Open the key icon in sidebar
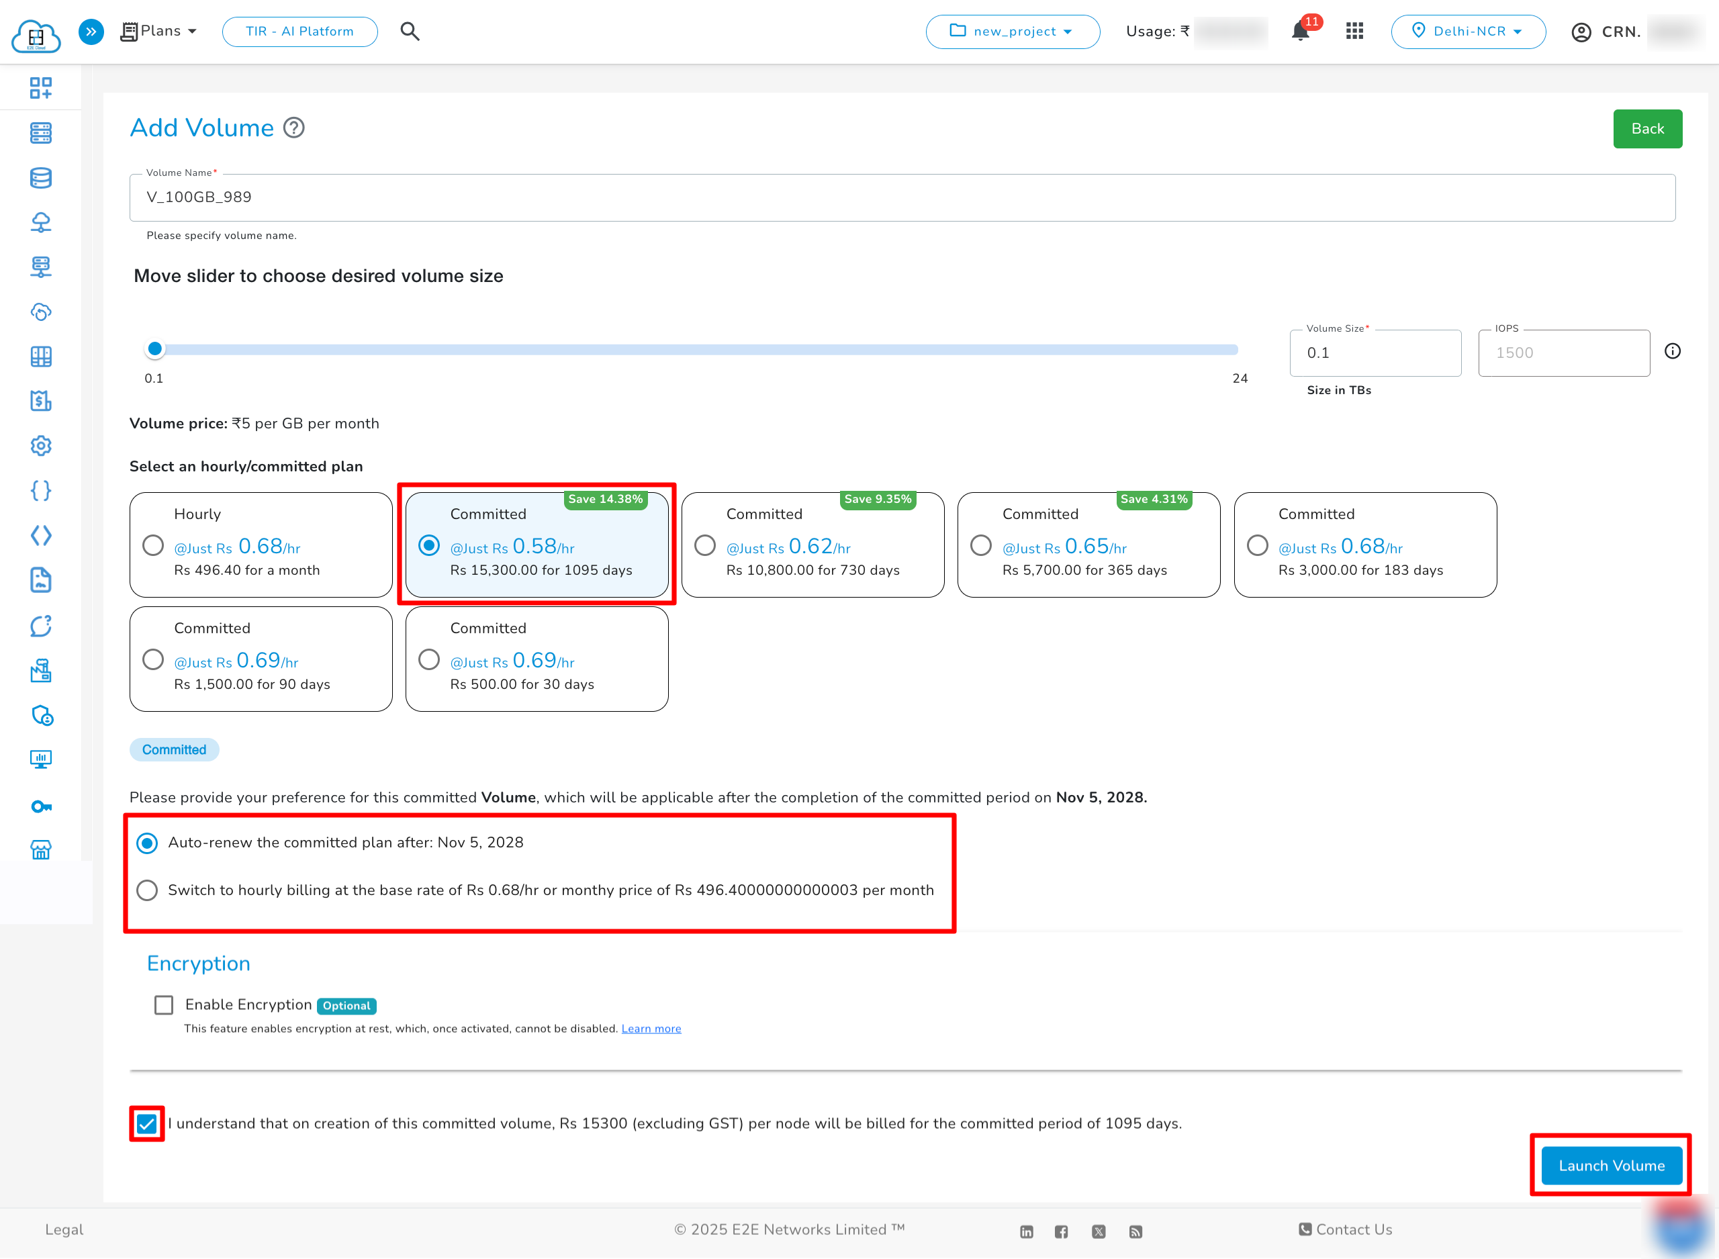The height and width of the screenshot is (1259, 1719). click(41, 806)
